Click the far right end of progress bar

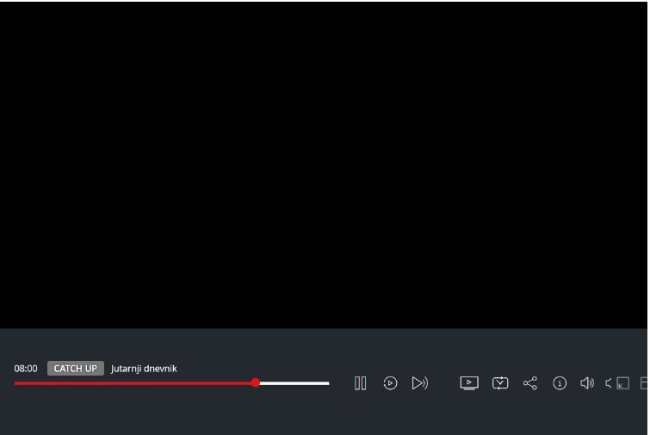point(328,383)
